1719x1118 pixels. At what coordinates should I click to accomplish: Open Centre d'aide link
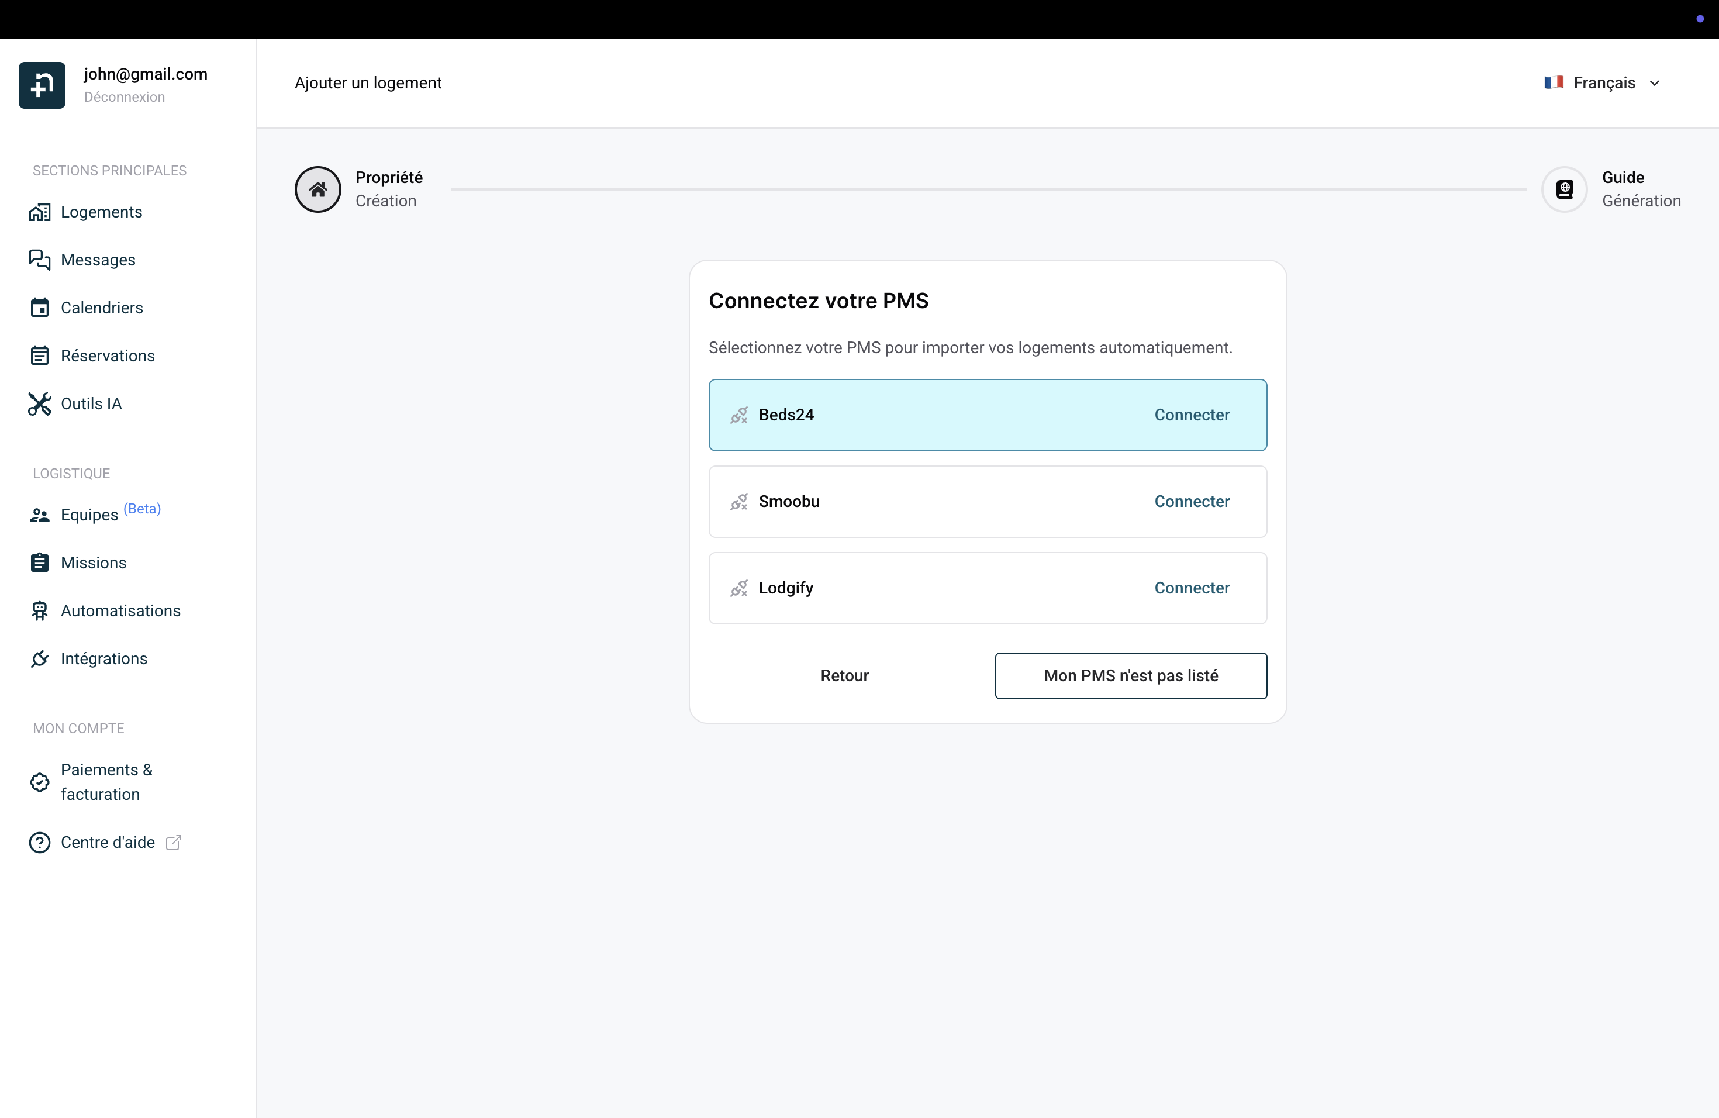point(108,843)
